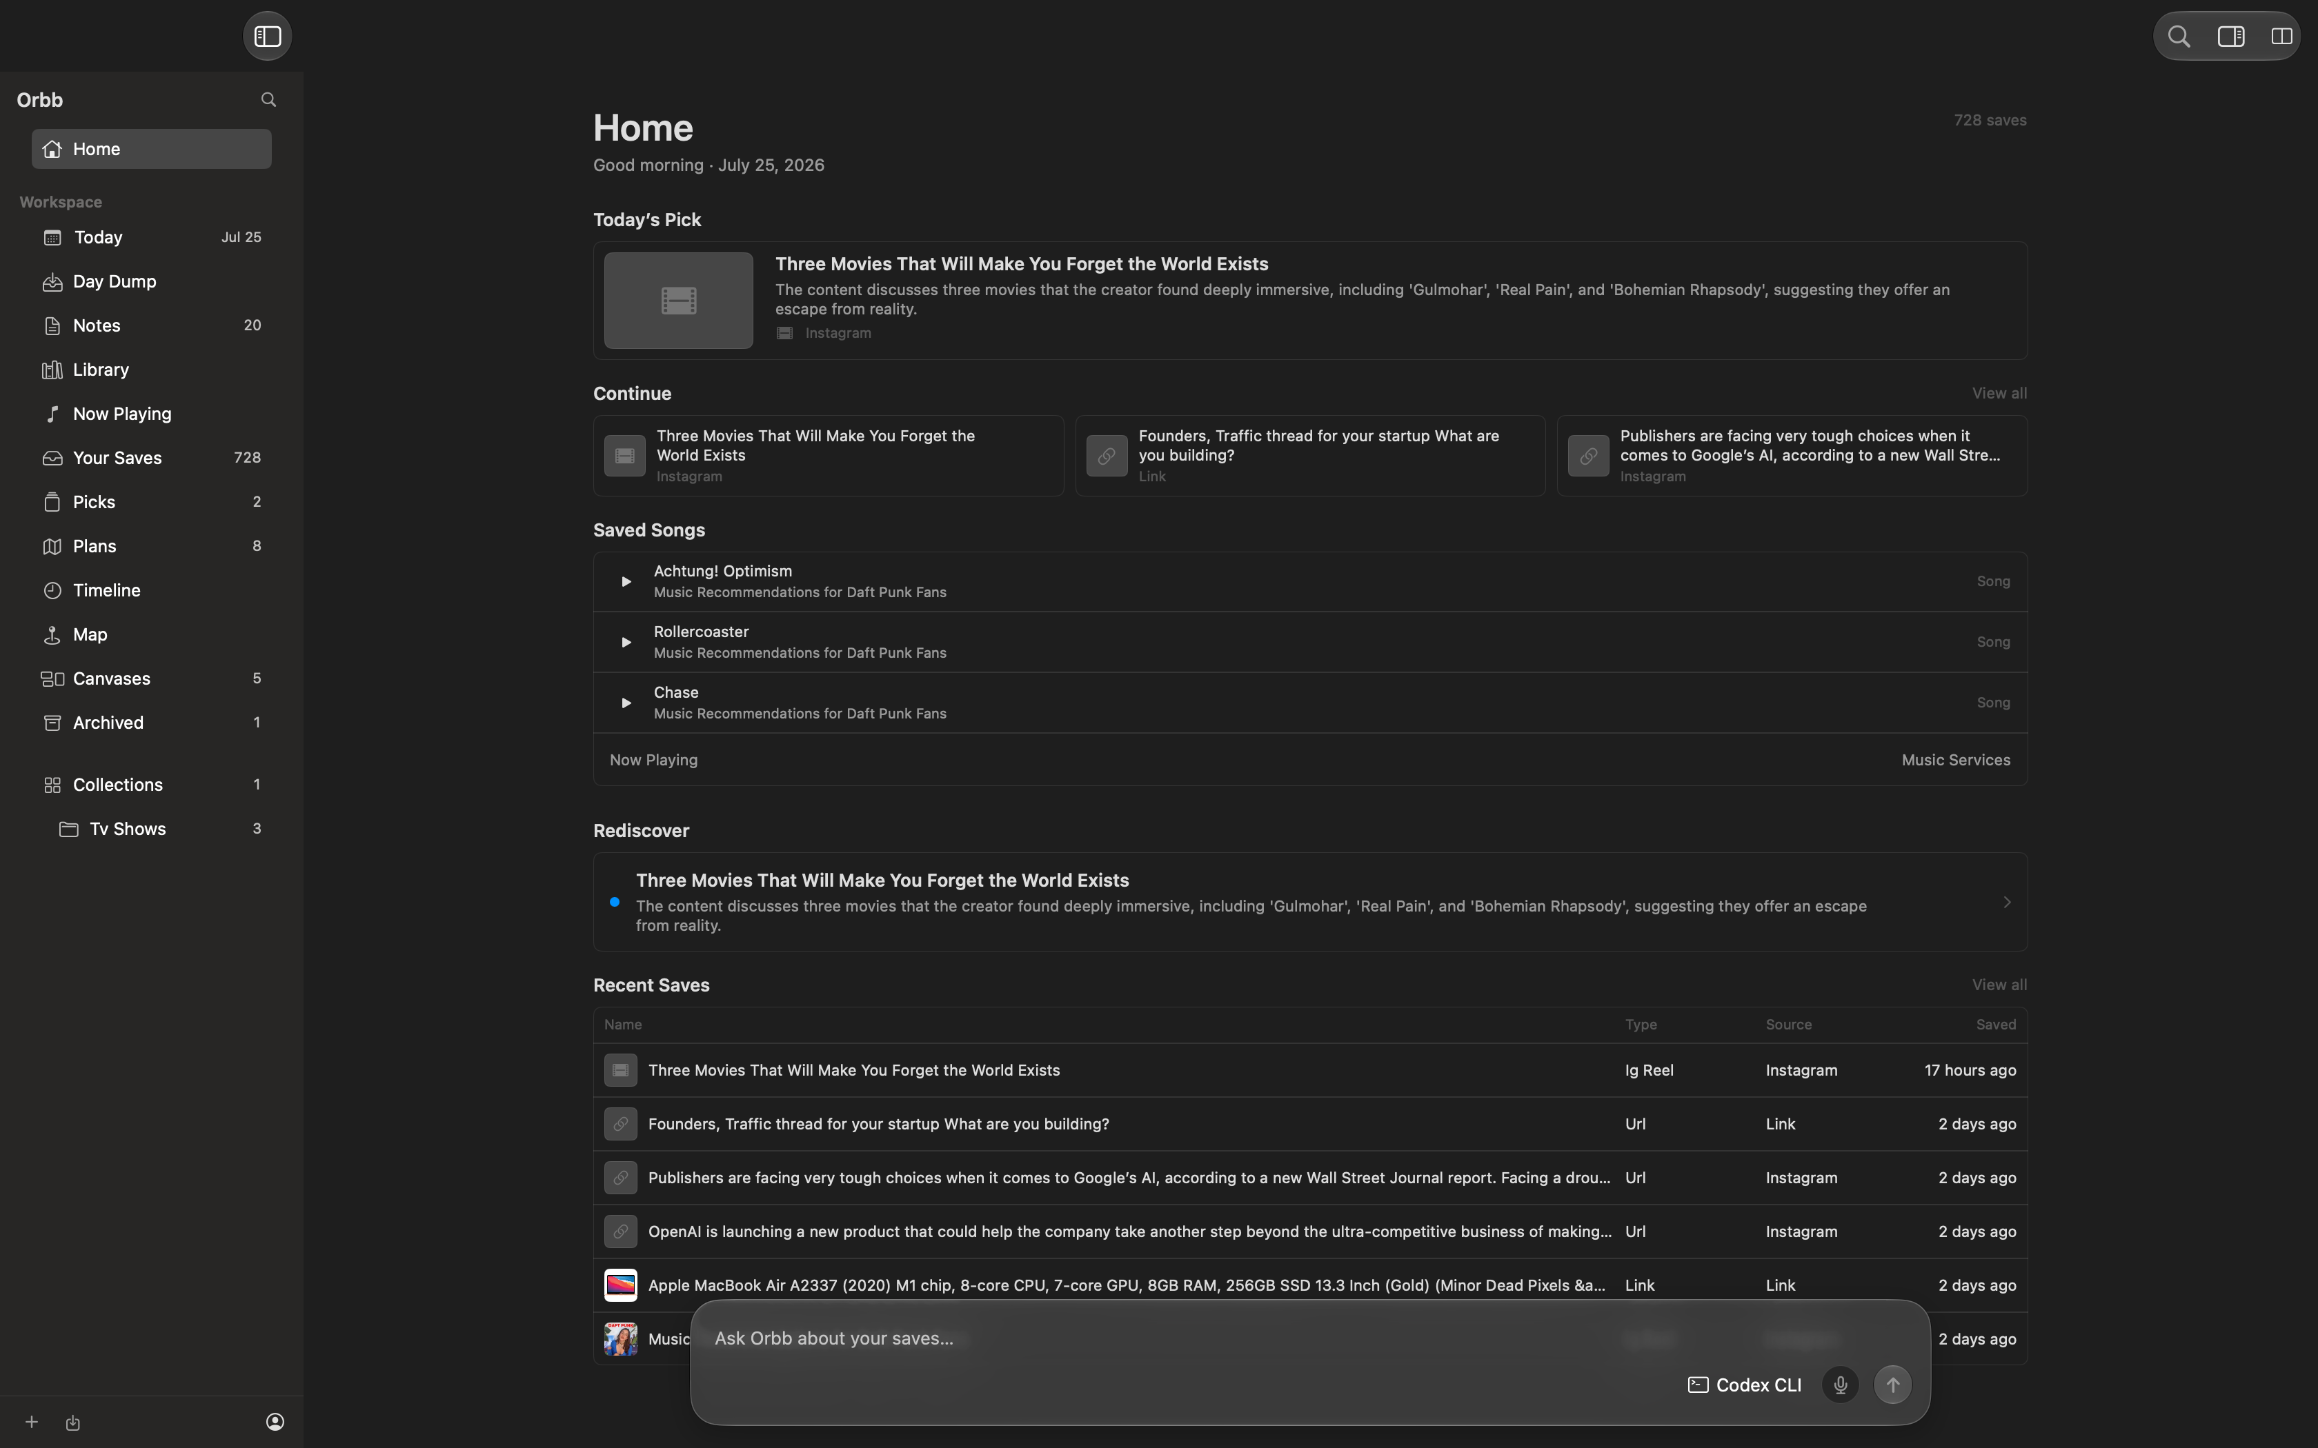Click the MacBook row thumbnail icon
The height and width of the screenshot is (1448, 2318).
tap(621, 1285)
